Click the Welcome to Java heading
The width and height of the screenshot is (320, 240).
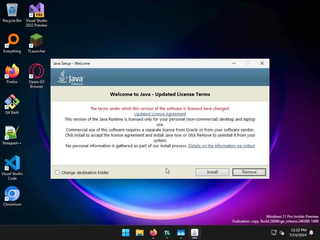[x=160, y=94]
